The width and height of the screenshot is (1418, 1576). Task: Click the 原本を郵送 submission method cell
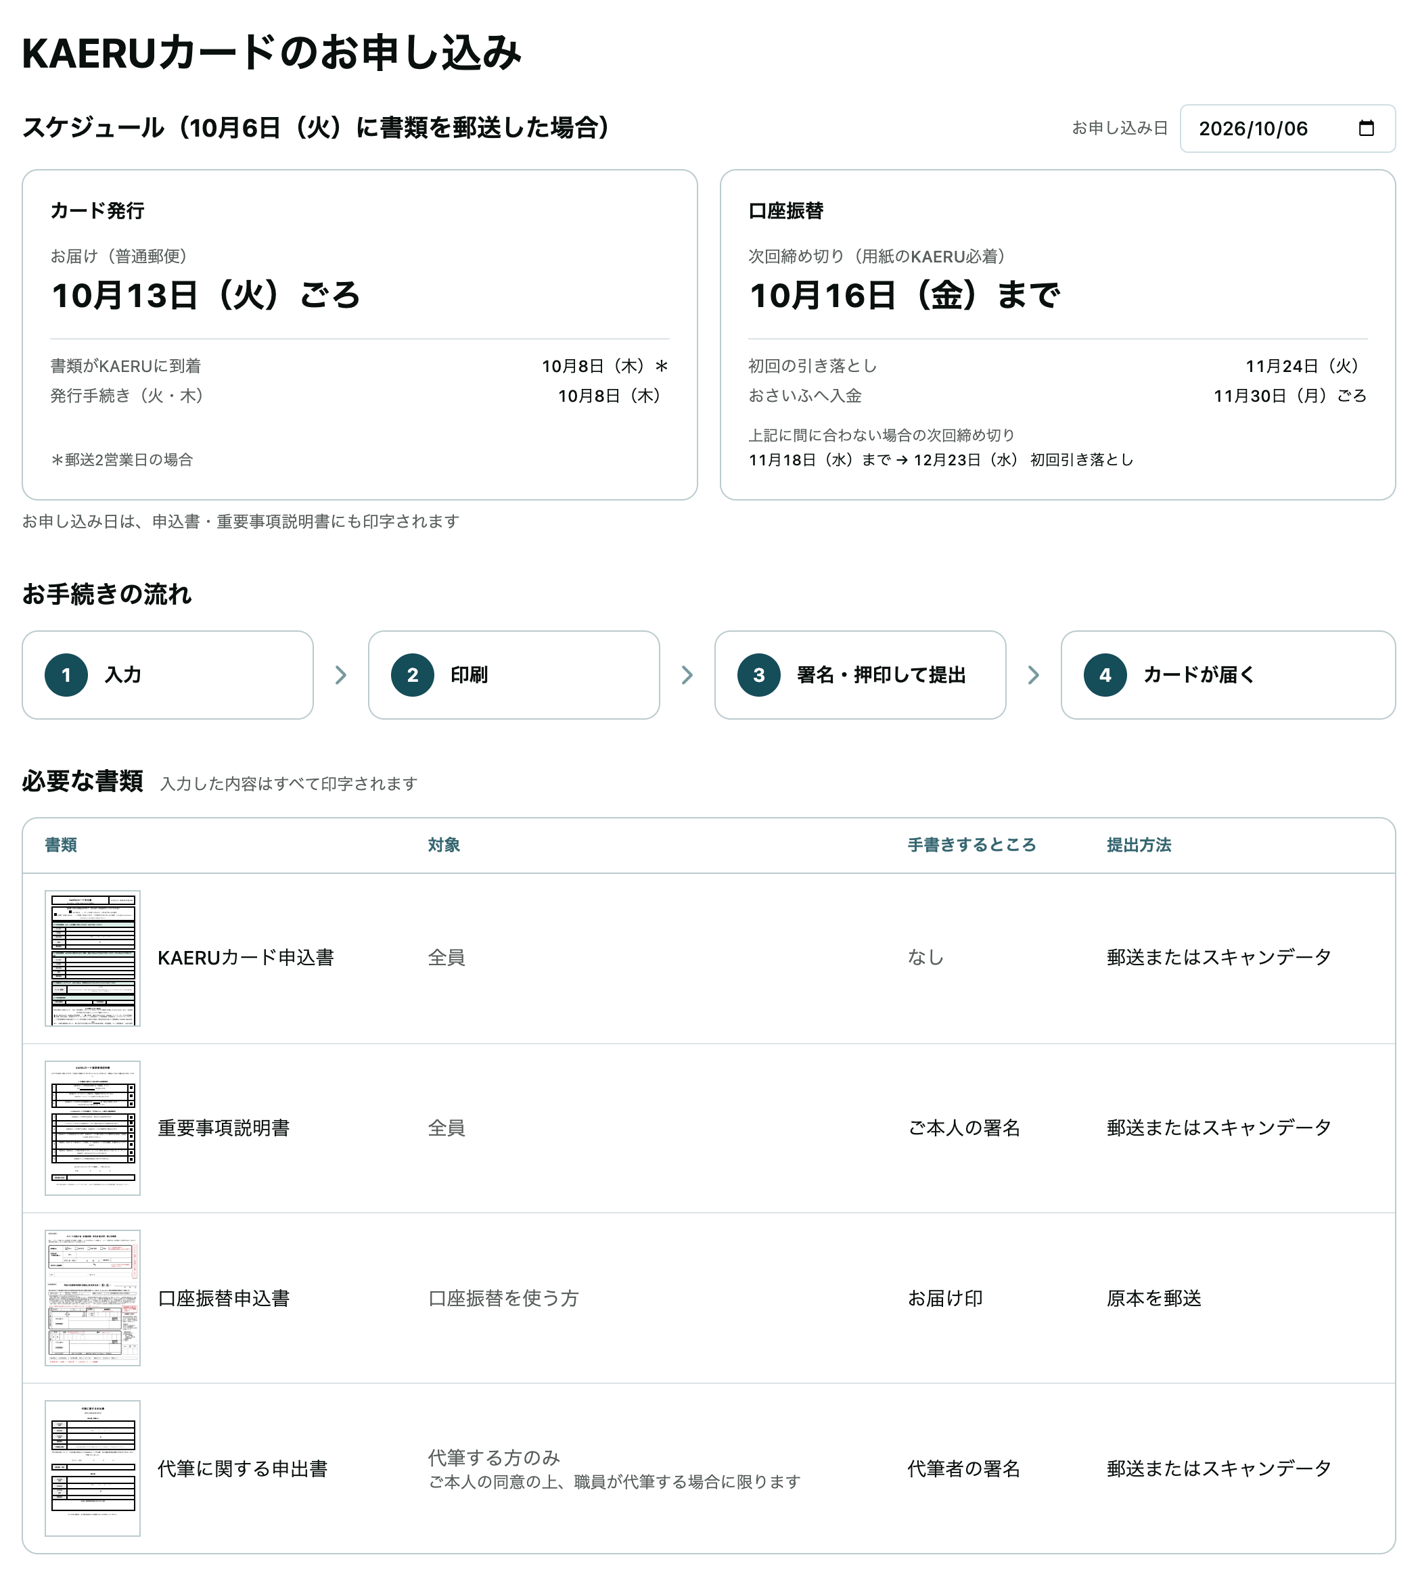pos(1154,1298)
